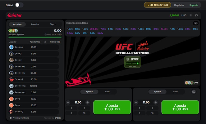Select Aposta mode in left bet panel

pos(89,92)
